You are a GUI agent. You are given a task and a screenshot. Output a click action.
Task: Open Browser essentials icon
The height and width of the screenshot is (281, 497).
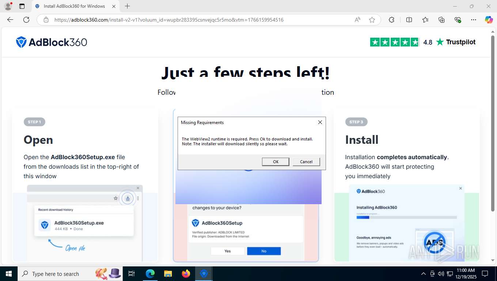(x=458, y=20)
